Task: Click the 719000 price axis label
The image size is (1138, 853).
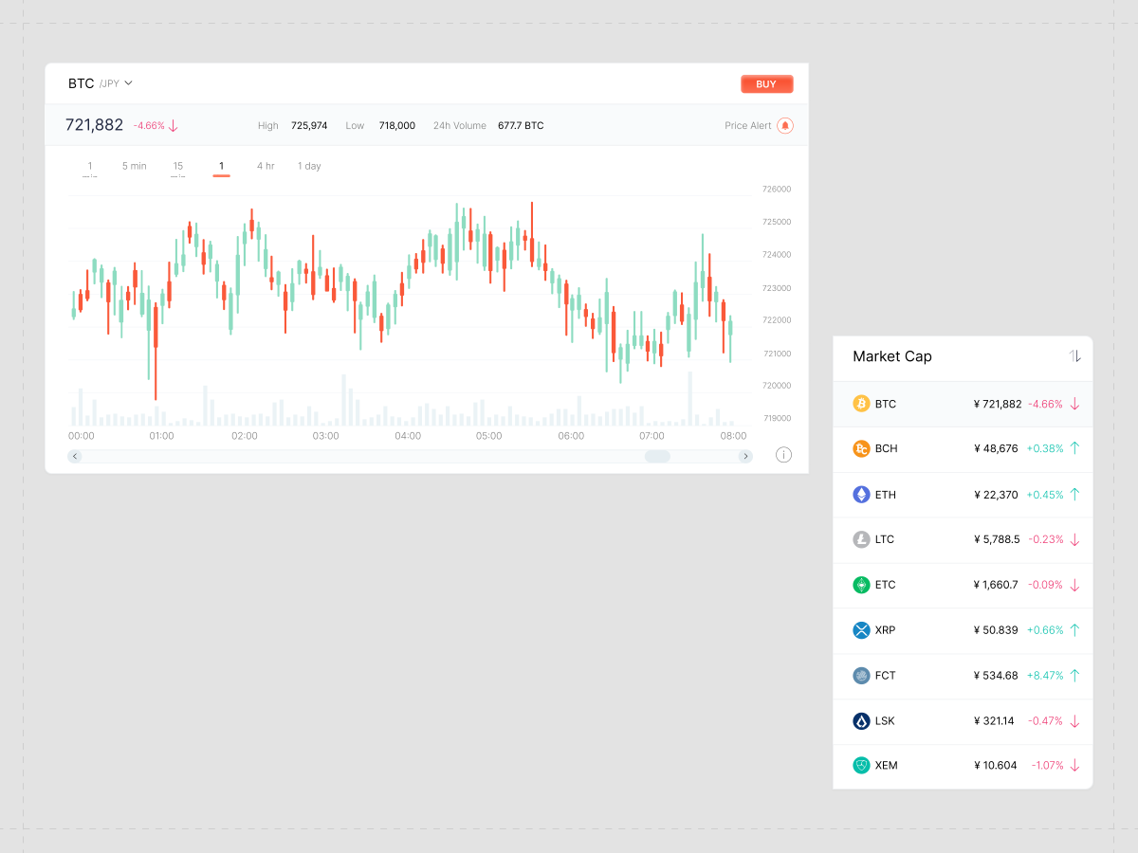Action: click(777, 418)
